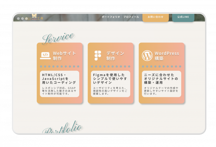Select the Figma simple design description box
The height and width of the screenshot is (147, 216).
[110, 84]
